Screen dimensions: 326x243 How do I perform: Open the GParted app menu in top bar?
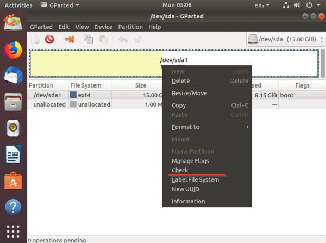pos(60,5)
